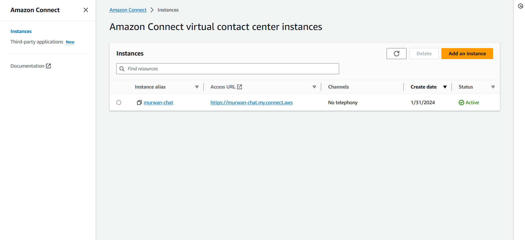The height and width of the screenshot is (240, 525).
Task: Open the murwan-chat instance link
Action: 158,103
